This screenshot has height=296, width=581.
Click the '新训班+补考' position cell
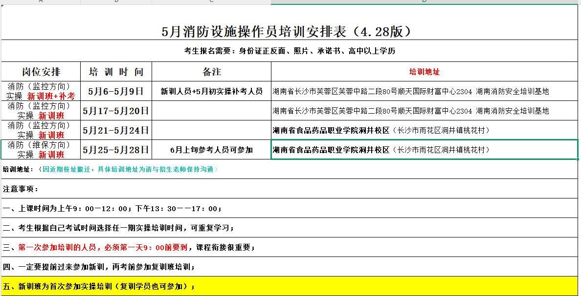[x=41, y=91]
